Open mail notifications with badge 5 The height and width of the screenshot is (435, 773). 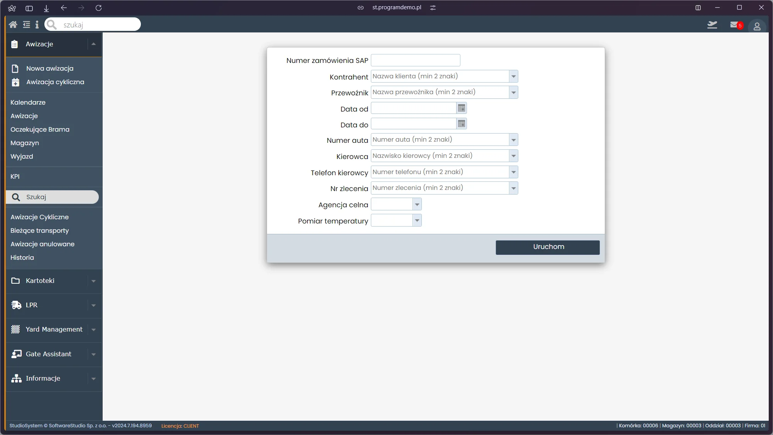736,25
